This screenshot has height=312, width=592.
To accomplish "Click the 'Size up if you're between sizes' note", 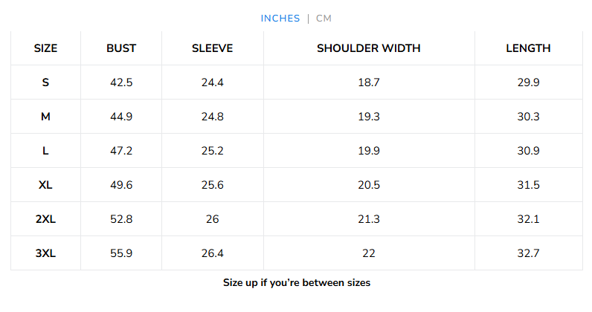I will click(297, 282).
